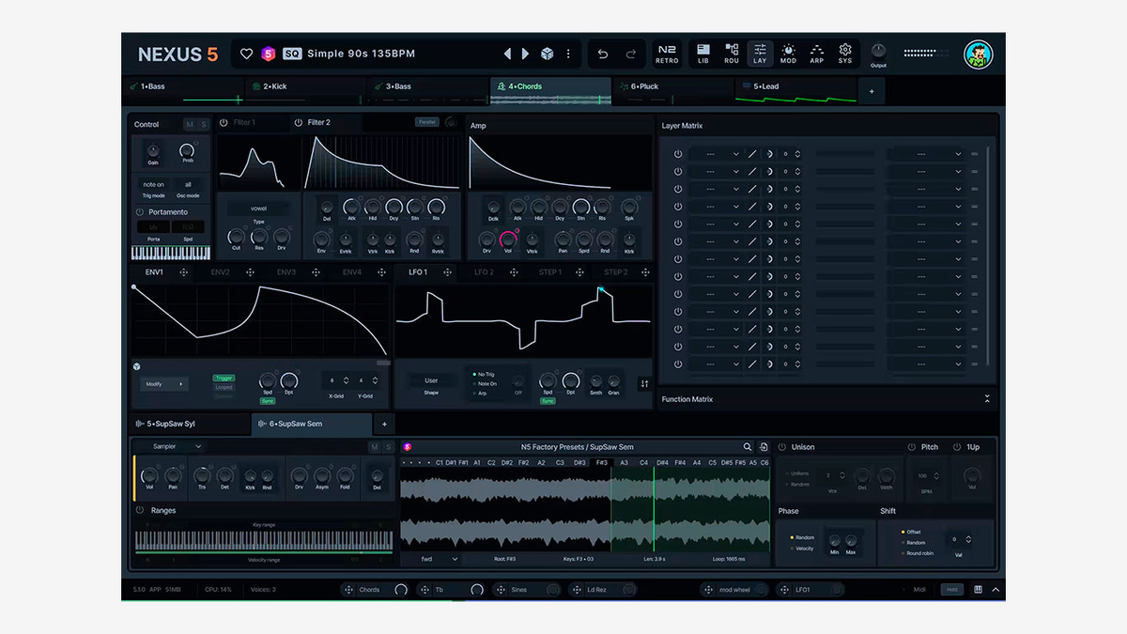Open the N2 RETRO view
This screenshot has width=1127, height=634.
pyautogui.click(x=667, y=54)
